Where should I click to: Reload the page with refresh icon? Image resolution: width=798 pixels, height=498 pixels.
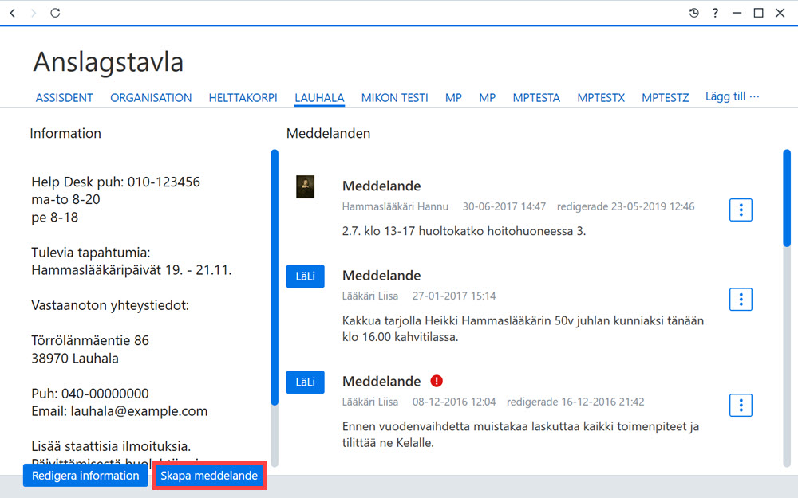coord(55,13)
